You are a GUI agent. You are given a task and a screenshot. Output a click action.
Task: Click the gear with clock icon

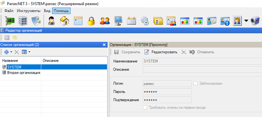click(x=145, y=21)
